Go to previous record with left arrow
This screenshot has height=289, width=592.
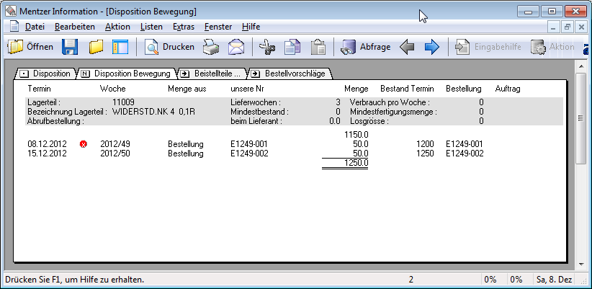407,48
